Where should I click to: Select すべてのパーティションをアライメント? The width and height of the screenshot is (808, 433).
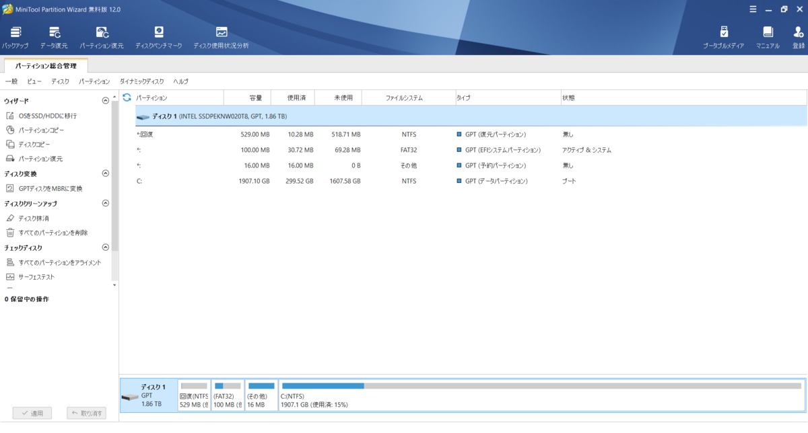click(x=53, y=262)
